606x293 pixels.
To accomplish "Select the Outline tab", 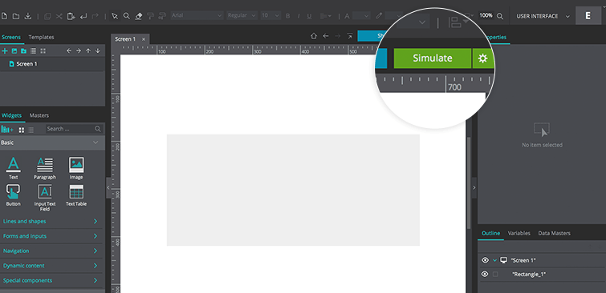I will tap(491, 233).
